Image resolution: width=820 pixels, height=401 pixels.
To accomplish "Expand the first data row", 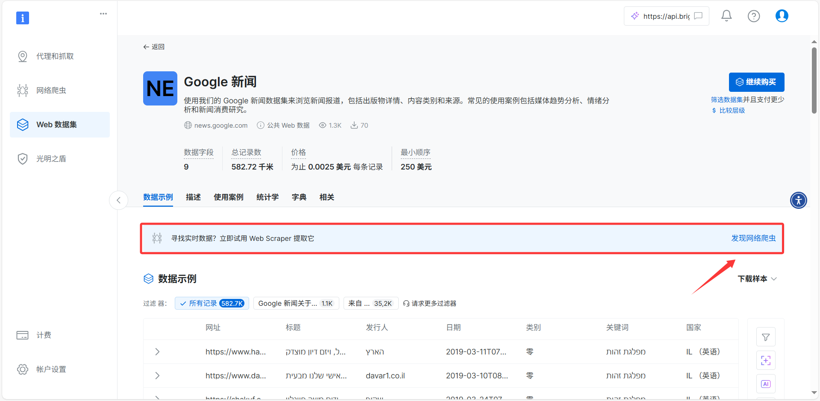I will pos(157,352).
